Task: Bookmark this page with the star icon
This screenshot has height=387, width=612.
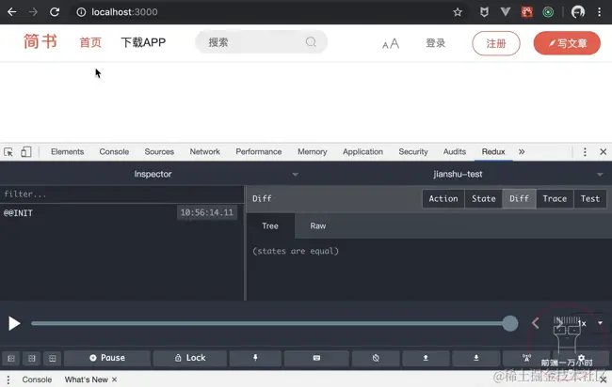Action: (458, 12)
